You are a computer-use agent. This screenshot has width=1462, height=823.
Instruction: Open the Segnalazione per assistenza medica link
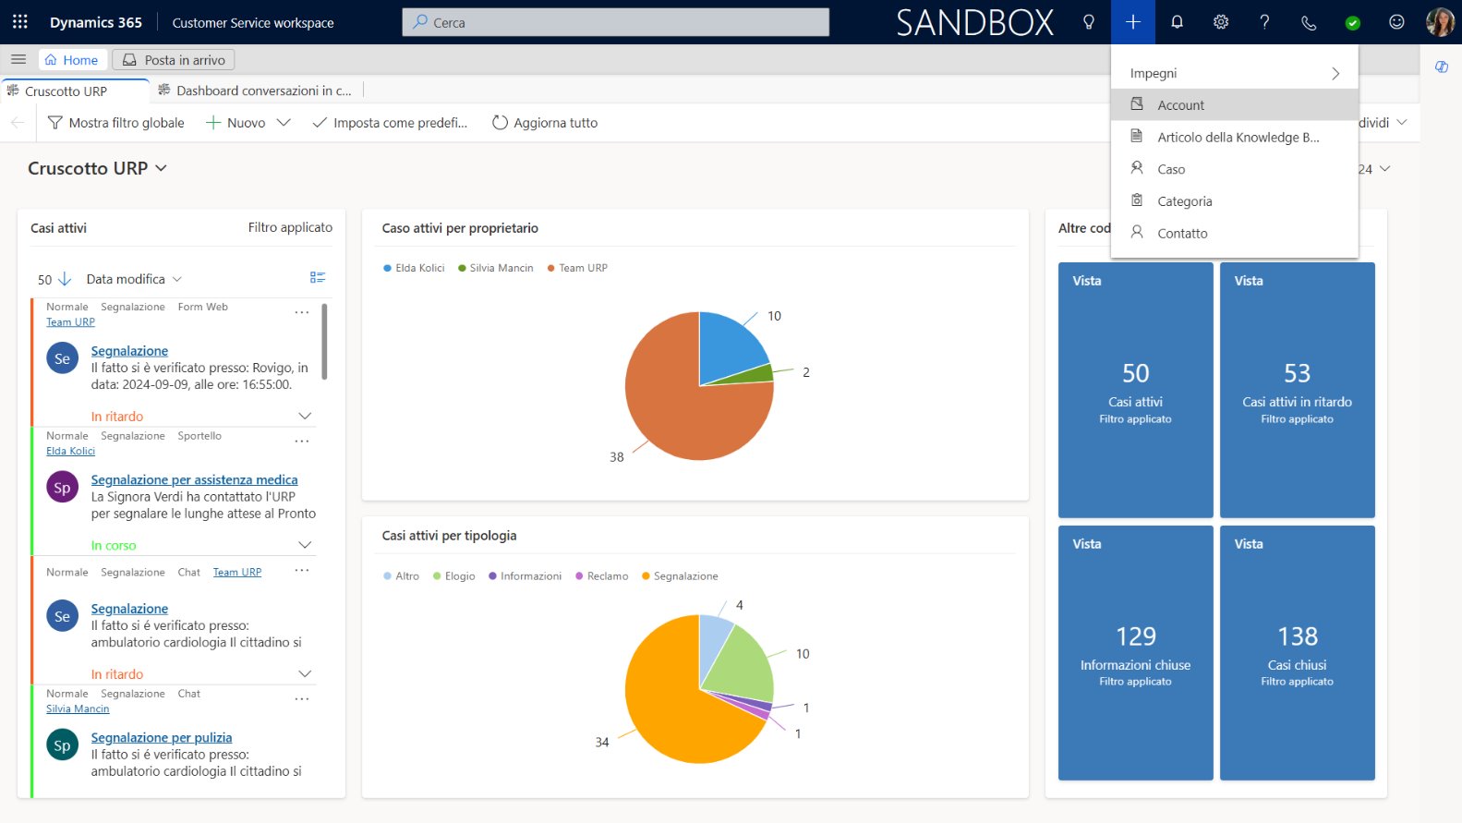click(x=194, y=479)
